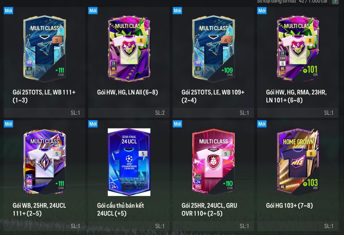Click the 25TOTS 109+ pack card artwork

[x=214, y=49]
